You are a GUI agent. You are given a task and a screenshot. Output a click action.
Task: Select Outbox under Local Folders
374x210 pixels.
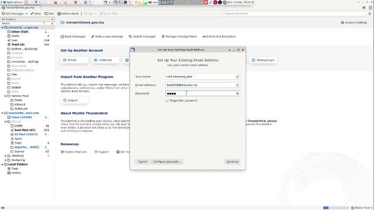[16, 173]
